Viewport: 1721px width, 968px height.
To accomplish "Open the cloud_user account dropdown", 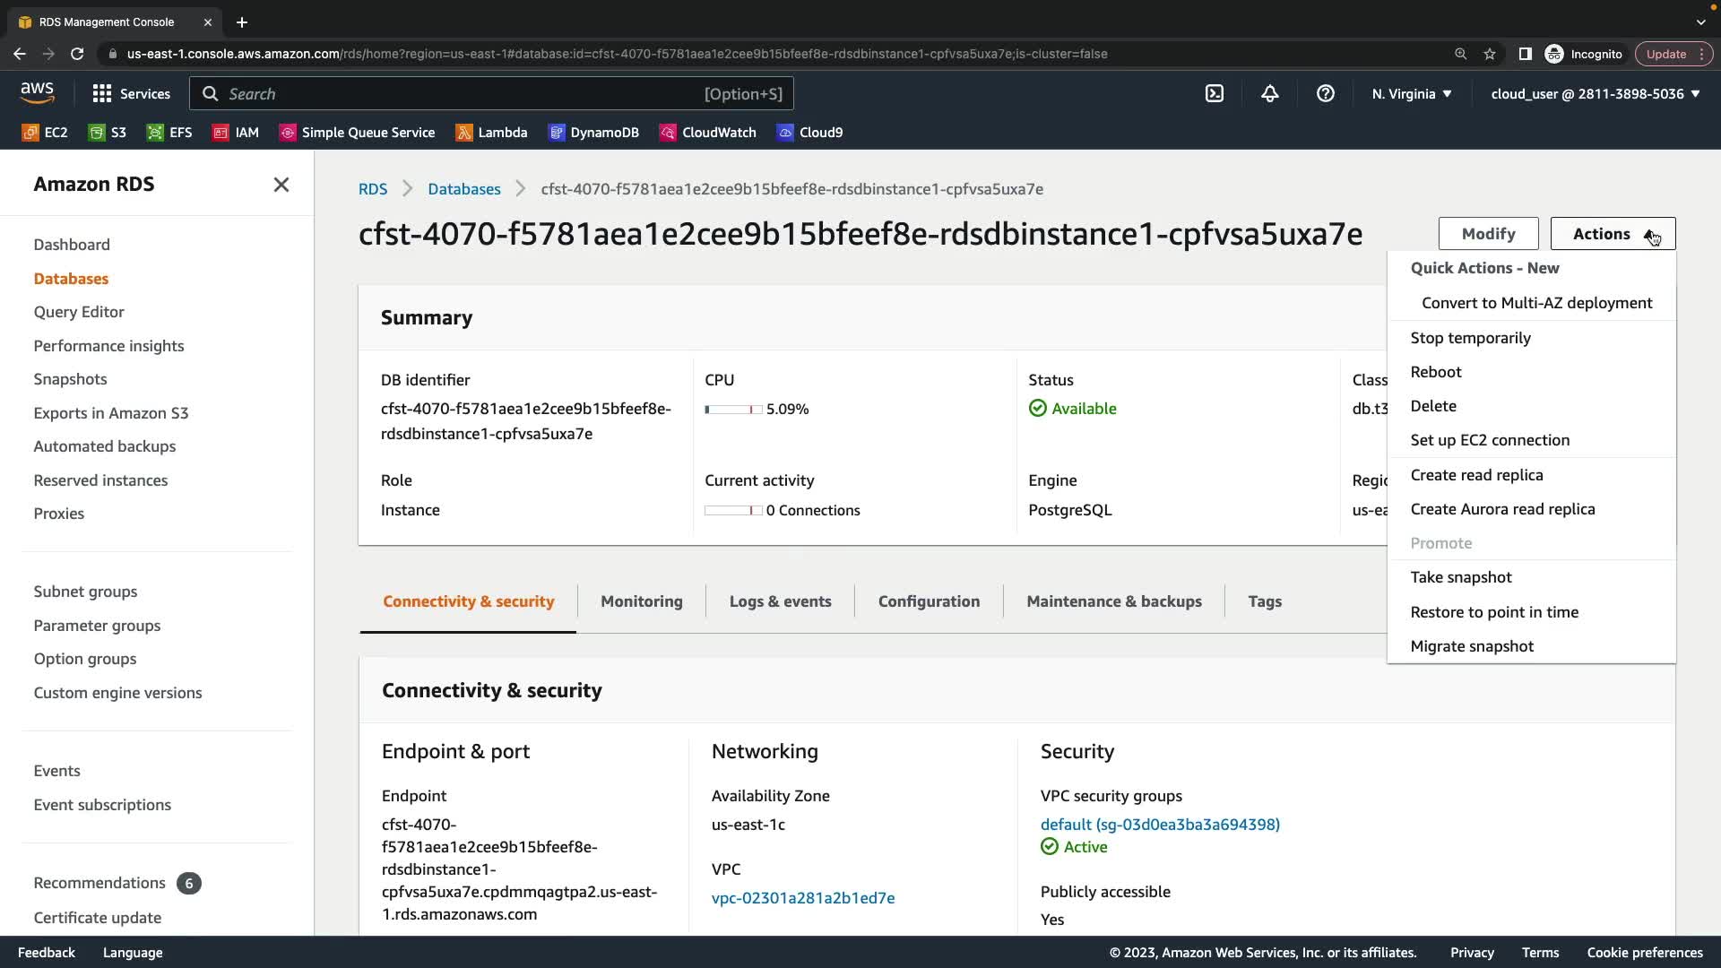I will coord(1595,93).
